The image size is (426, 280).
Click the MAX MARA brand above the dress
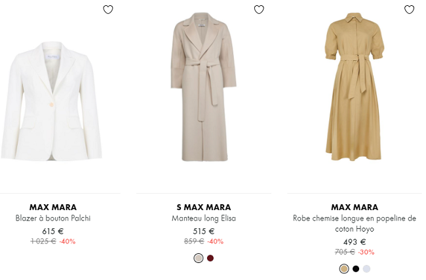[x=354, y=207]
